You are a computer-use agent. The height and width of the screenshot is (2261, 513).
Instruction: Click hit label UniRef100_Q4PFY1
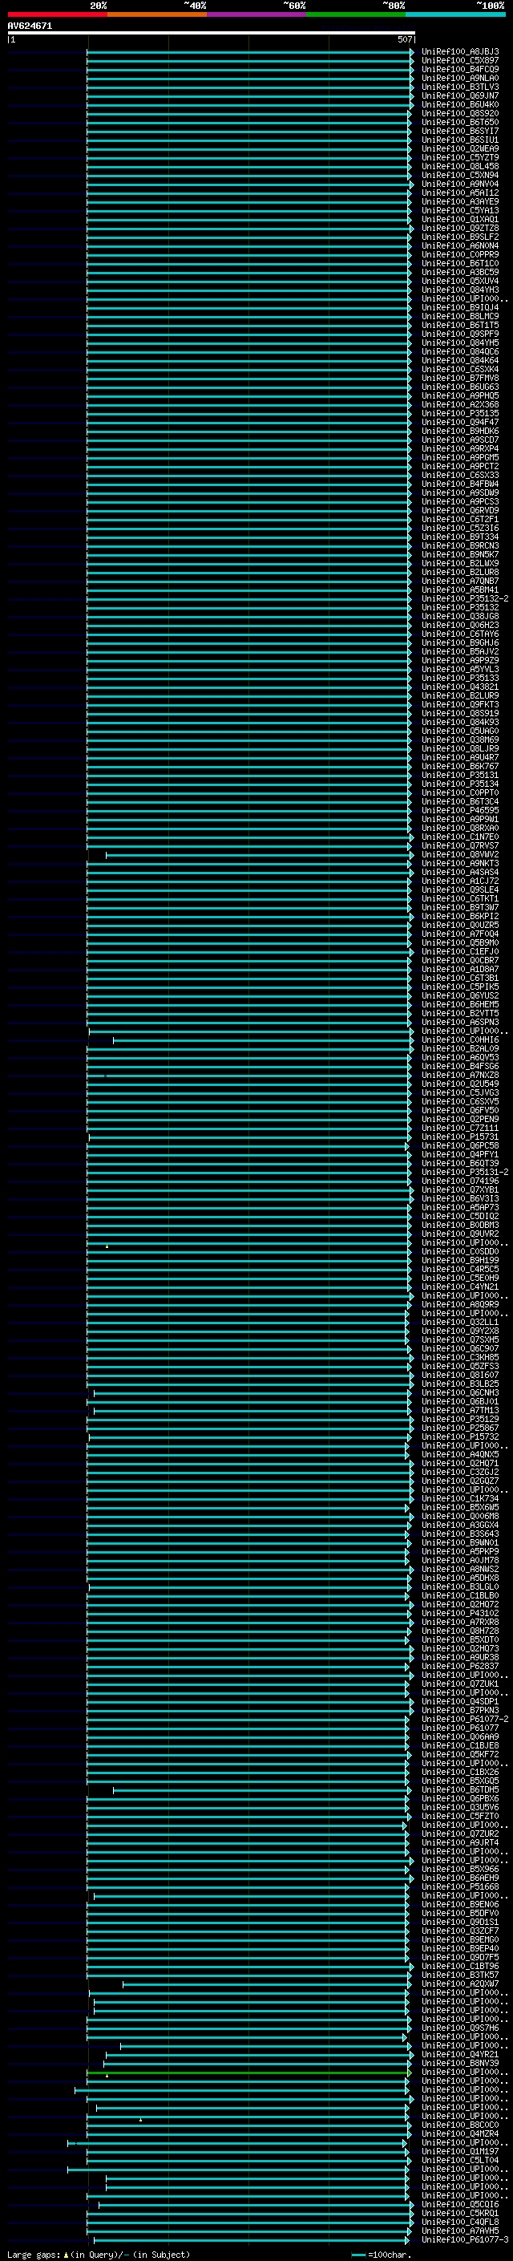pos(460,1154)
